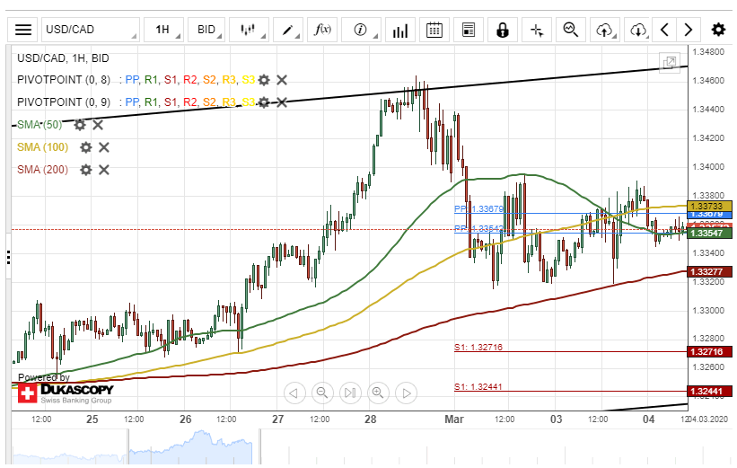The height and width of the screenshot is (468, 737).
Task: Open the calendar date picker
Action: pos(434,31)
